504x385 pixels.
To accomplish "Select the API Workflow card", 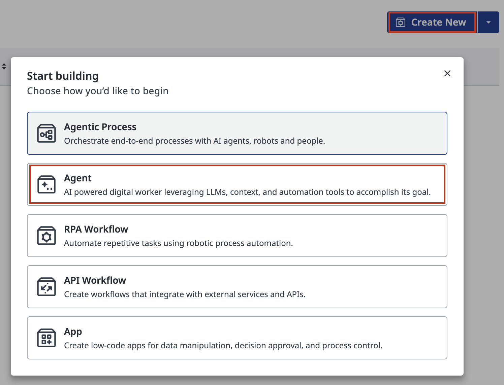I will [x=237, y=287].
